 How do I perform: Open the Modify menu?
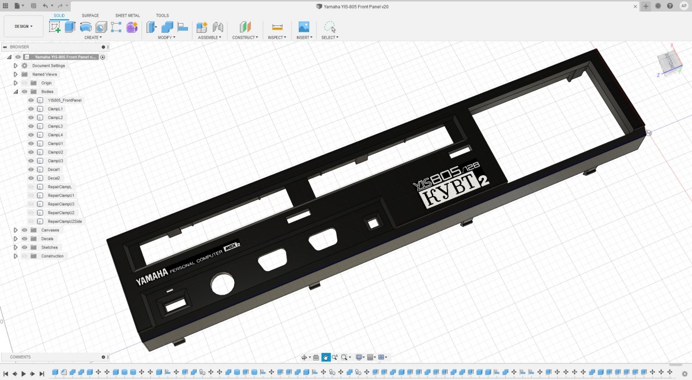point(167,37)
